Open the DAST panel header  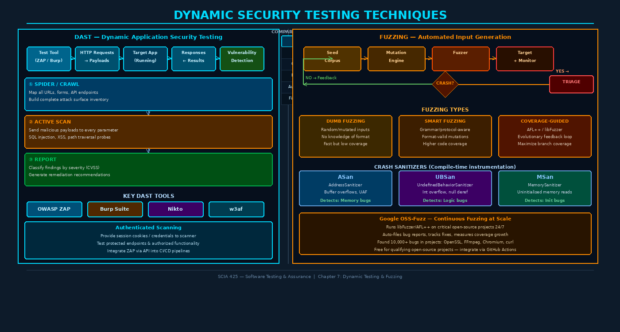tap(148, 37)
